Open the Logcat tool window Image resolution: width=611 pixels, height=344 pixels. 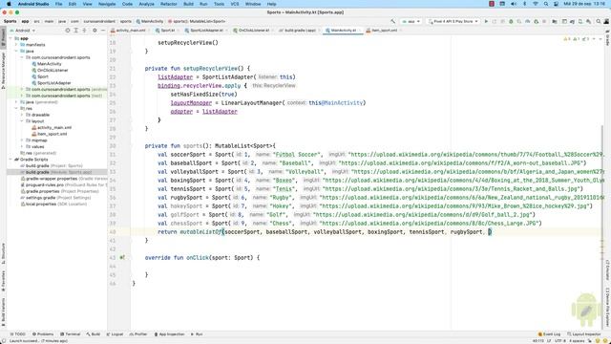(x=115, y=334)
